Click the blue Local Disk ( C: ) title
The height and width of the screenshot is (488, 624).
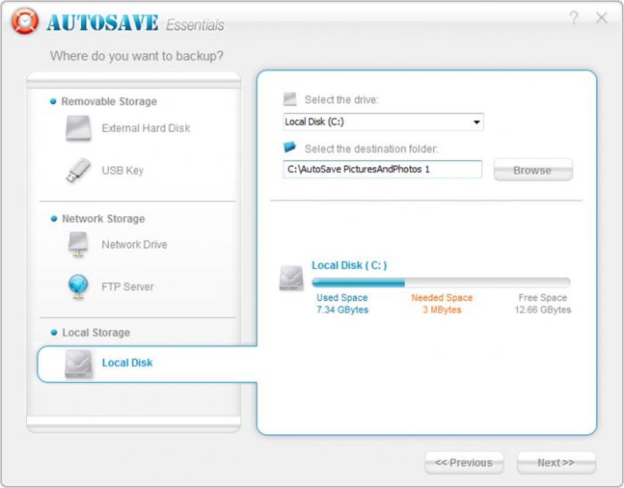(349, 266)
